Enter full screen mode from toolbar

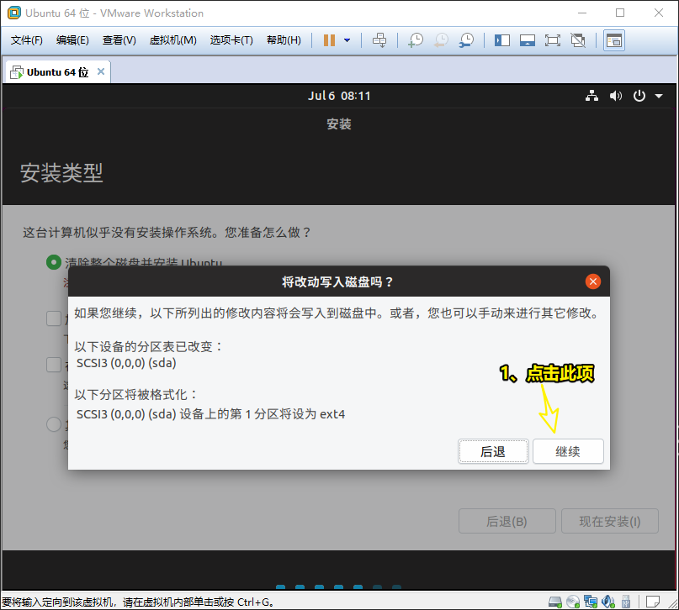point(552,40)
